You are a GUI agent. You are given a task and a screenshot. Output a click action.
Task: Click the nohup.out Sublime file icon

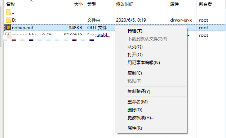[x=8, y=27]
